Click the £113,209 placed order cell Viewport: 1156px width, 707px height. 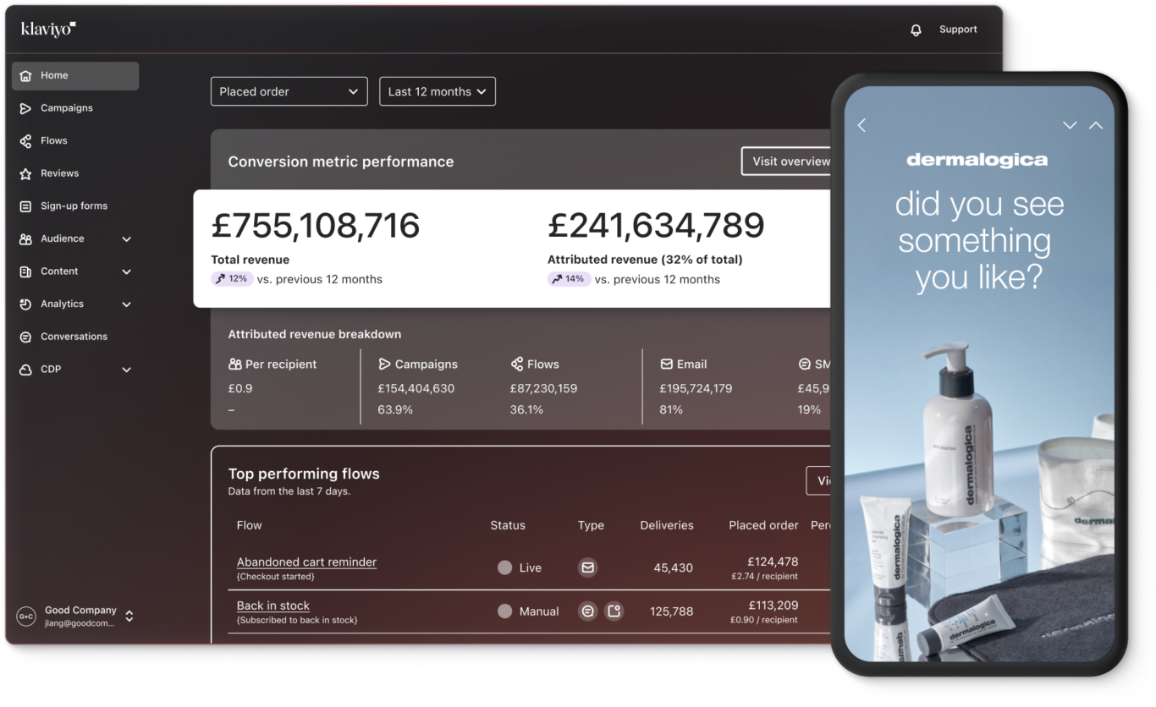click(773, 606)
